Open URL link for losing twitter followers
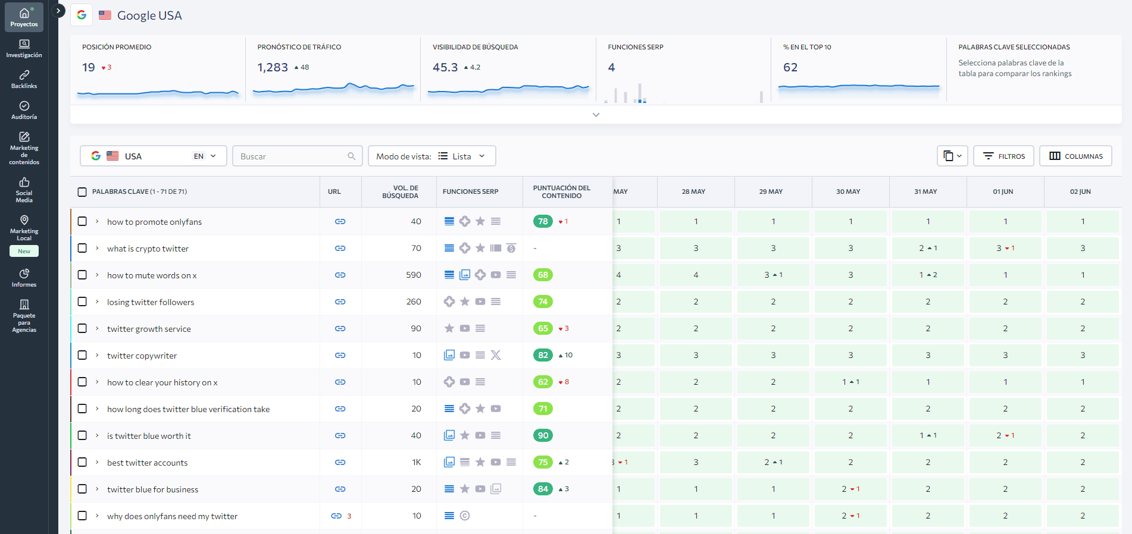Screen dimensions: 1132x534 (340, 301)
